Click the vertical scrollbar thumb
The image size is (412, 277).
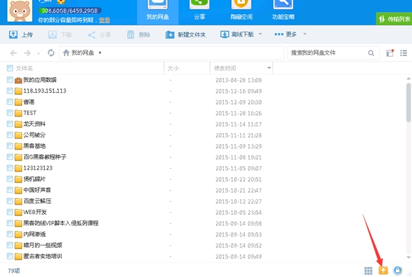coord(408,102)
